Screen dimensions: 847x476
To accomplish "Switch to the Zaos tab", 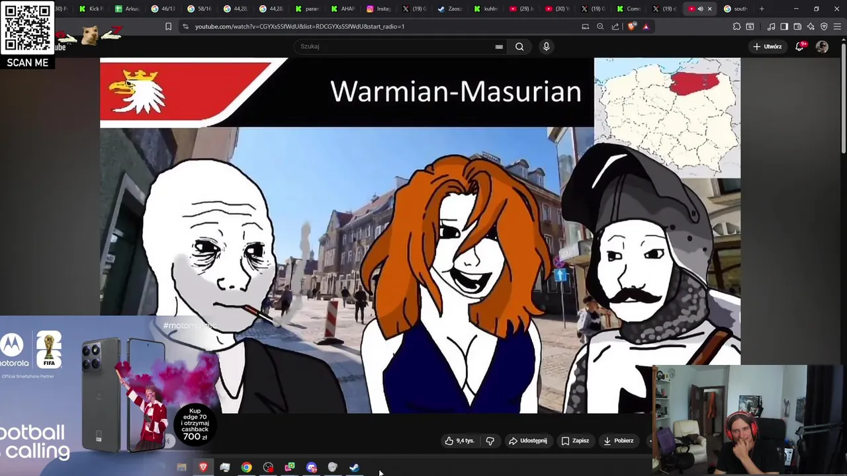I will [450, 9].
